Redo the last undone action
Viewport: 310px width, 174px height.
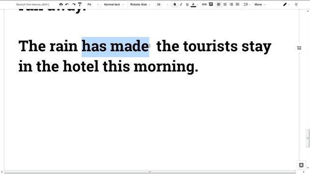pyautogui.click(x=74, y=4)
